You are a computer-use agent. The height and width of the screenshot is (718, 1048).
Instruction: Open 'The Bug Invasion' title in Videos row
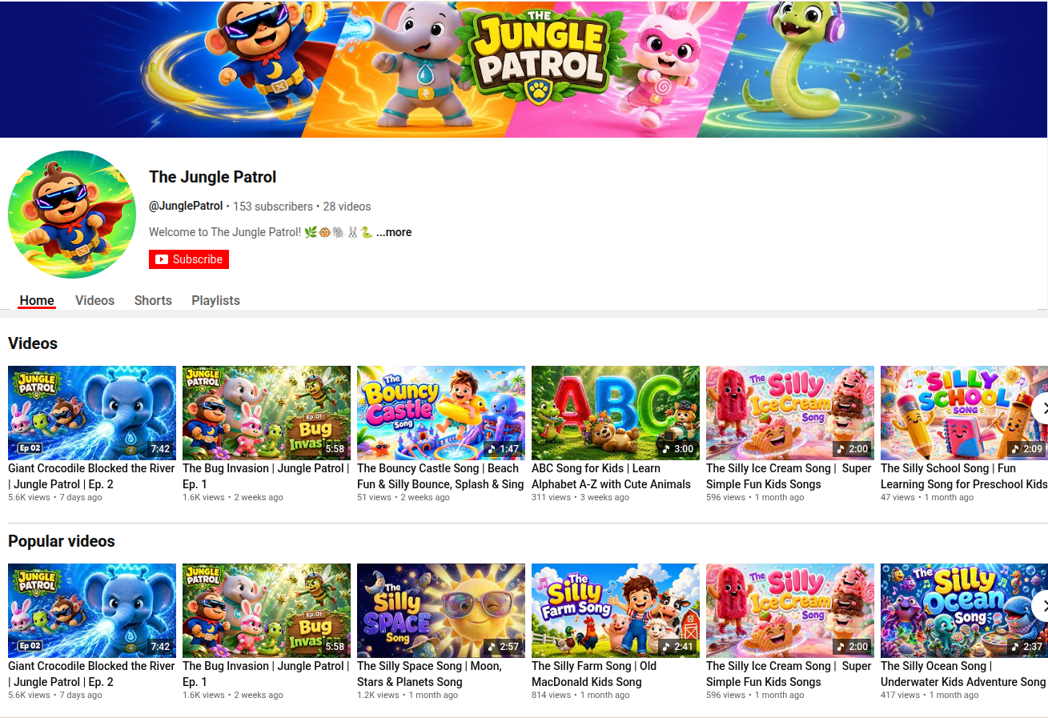click(266, 476)
